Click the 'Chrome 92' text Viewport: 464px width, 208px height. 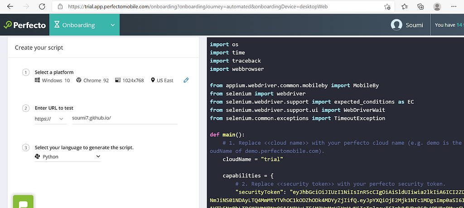pyautogui.click(x=96, y=80)
